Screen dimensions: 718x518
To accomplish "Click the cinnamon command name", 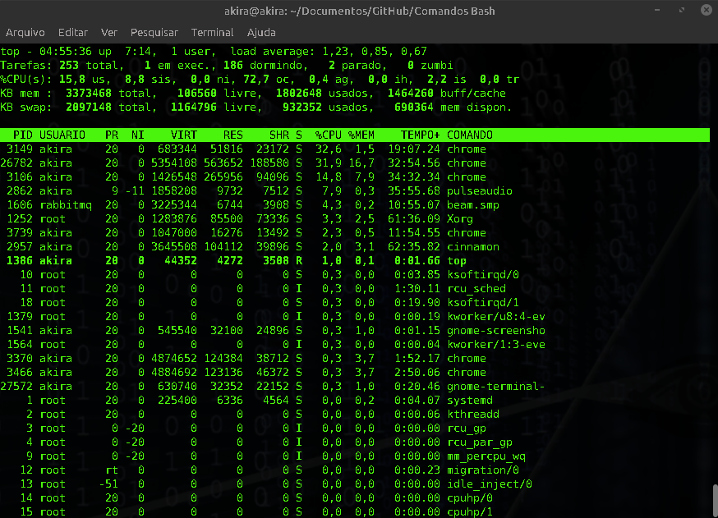I will pos(473,246).
